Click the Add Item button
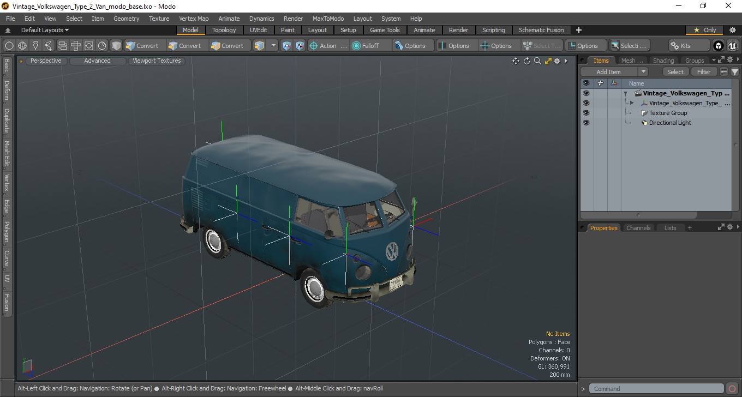 [x=609, y=72]
